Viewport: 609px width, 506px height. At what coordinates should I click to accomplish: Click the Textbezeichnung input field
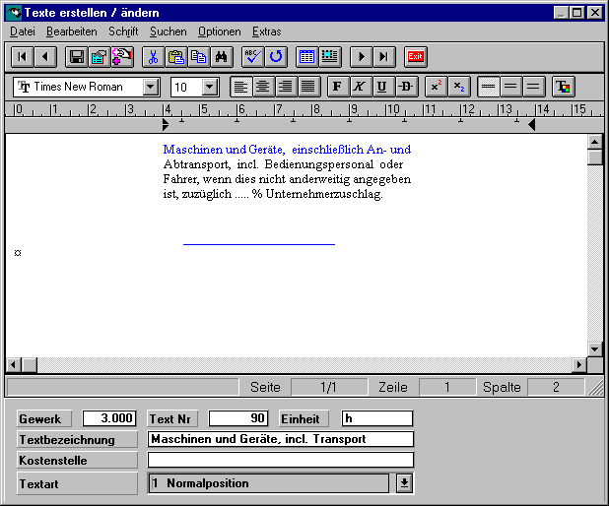280,439
